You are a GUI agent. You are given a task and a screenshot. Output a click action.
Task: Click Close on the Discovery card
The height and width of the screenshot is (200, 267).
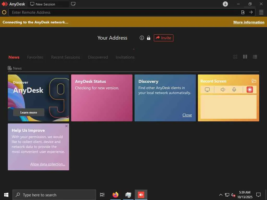(187, 115)
